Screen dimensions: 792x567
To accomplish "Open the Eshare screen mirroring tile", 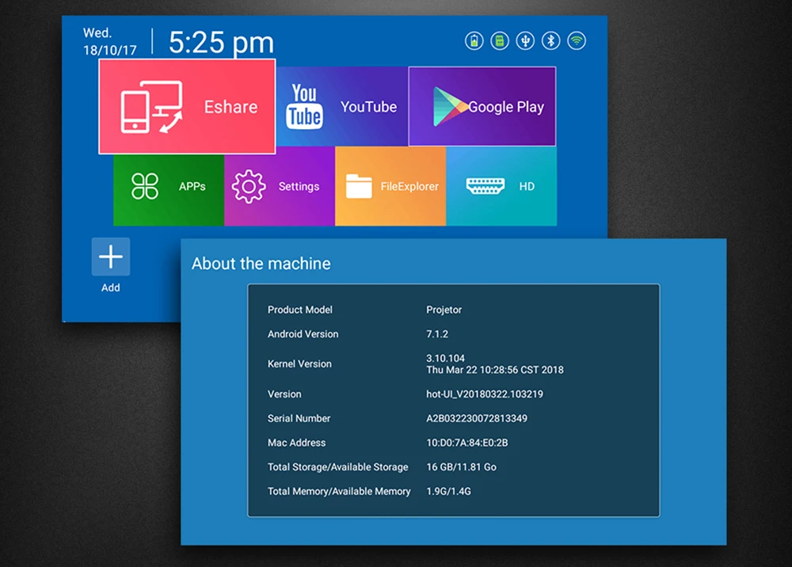I will 187,107.
